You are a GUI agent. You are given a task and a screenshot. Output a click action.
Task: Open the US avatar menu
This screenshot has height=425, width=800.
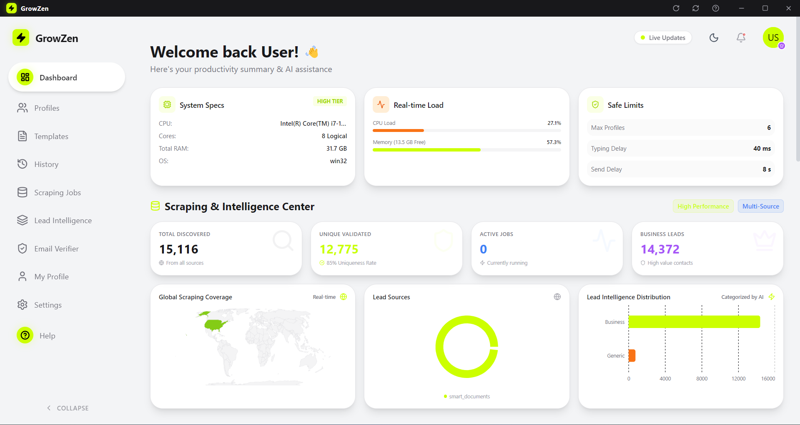(773, 37)
